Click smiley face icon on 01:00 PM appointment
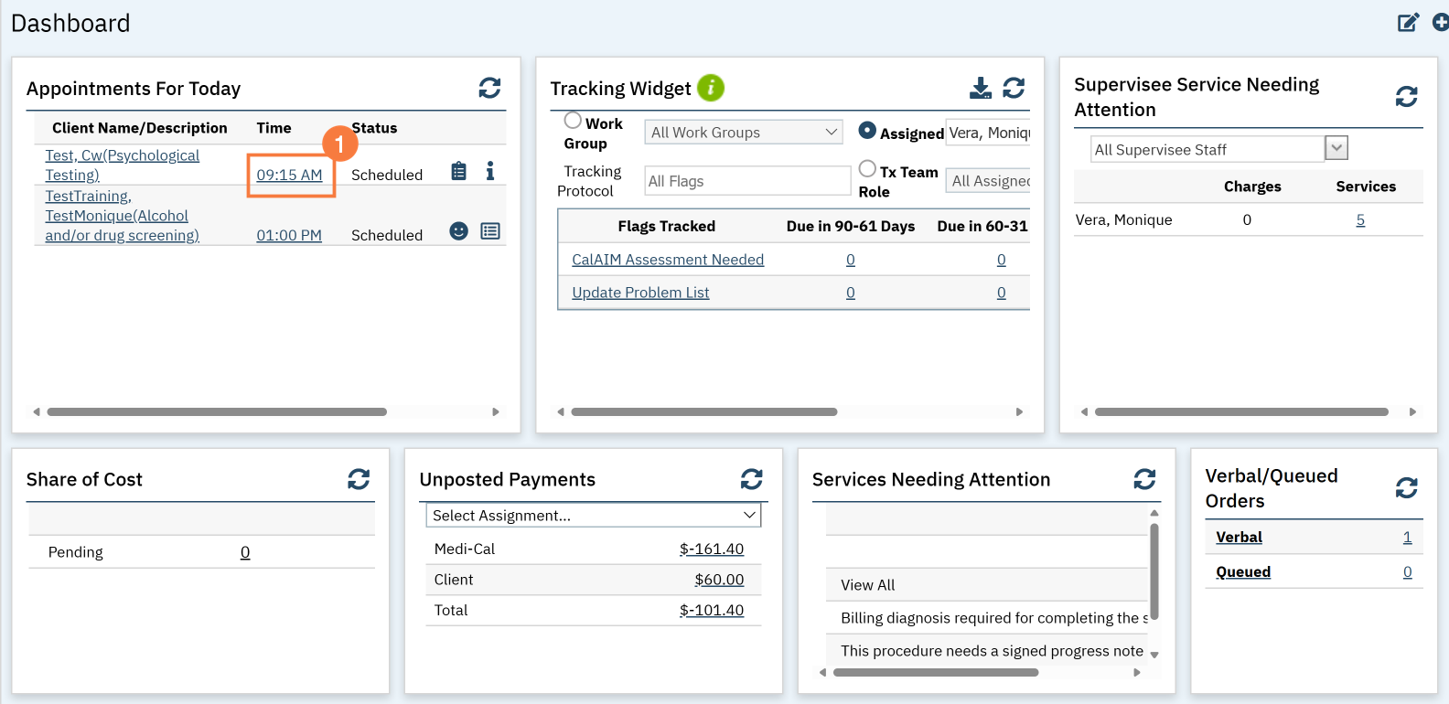Screen dimensions: 1449x704 459,231
